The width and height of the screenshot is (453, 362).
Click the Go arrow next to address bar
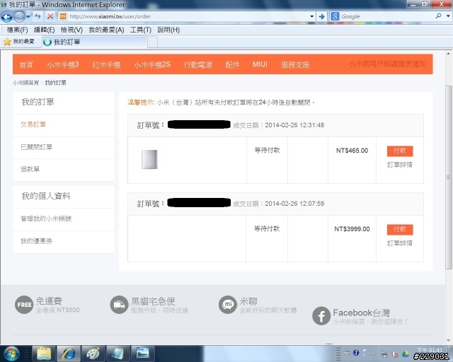(321, 16)
